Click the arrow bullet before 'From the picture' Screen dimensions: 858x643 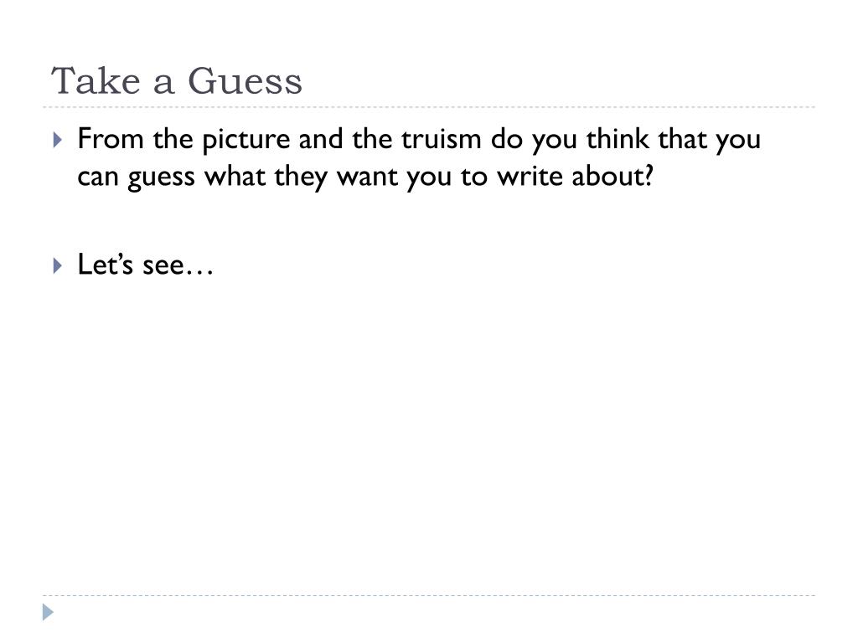point(58,140)
